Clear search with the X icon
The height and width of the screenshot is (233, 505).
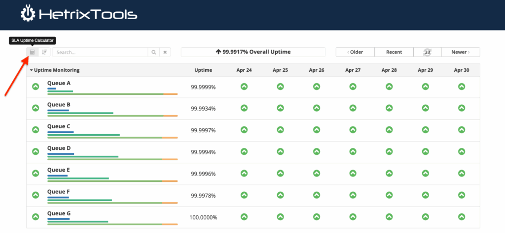pyautogui.click(x=165, y=52)
